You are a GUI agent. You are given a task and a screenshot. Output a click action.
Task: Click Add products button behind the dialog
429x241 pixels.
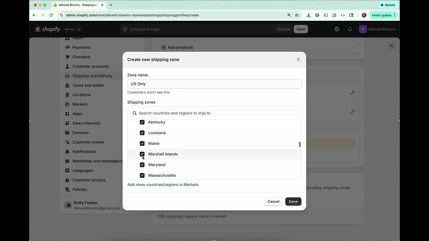(177, 48)
